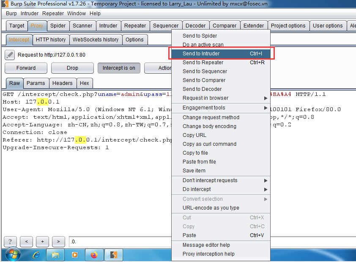Switch to the Scanner tab
The height and width of the screenshot is (262, 356).
(82, 26)
